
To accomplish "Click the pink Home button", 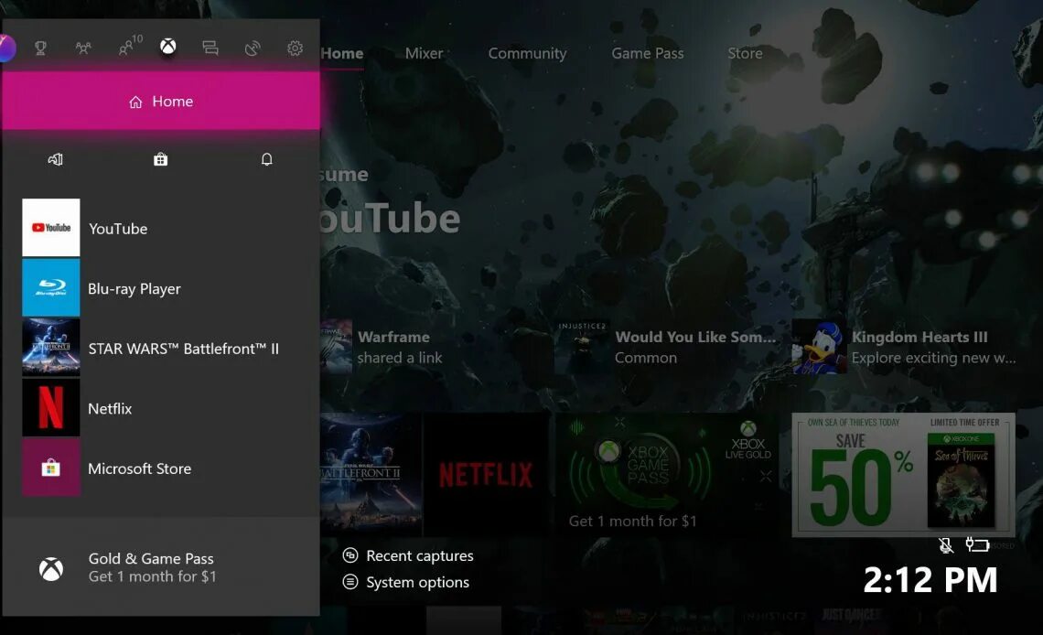I will [x=161, y=101].
